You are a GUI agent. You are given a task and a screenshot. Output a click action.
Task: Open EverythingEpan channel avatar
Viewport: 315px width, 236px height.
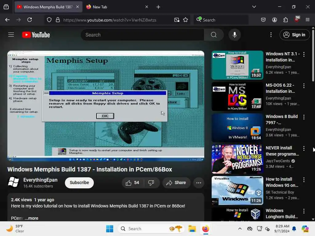pos(14,182)
